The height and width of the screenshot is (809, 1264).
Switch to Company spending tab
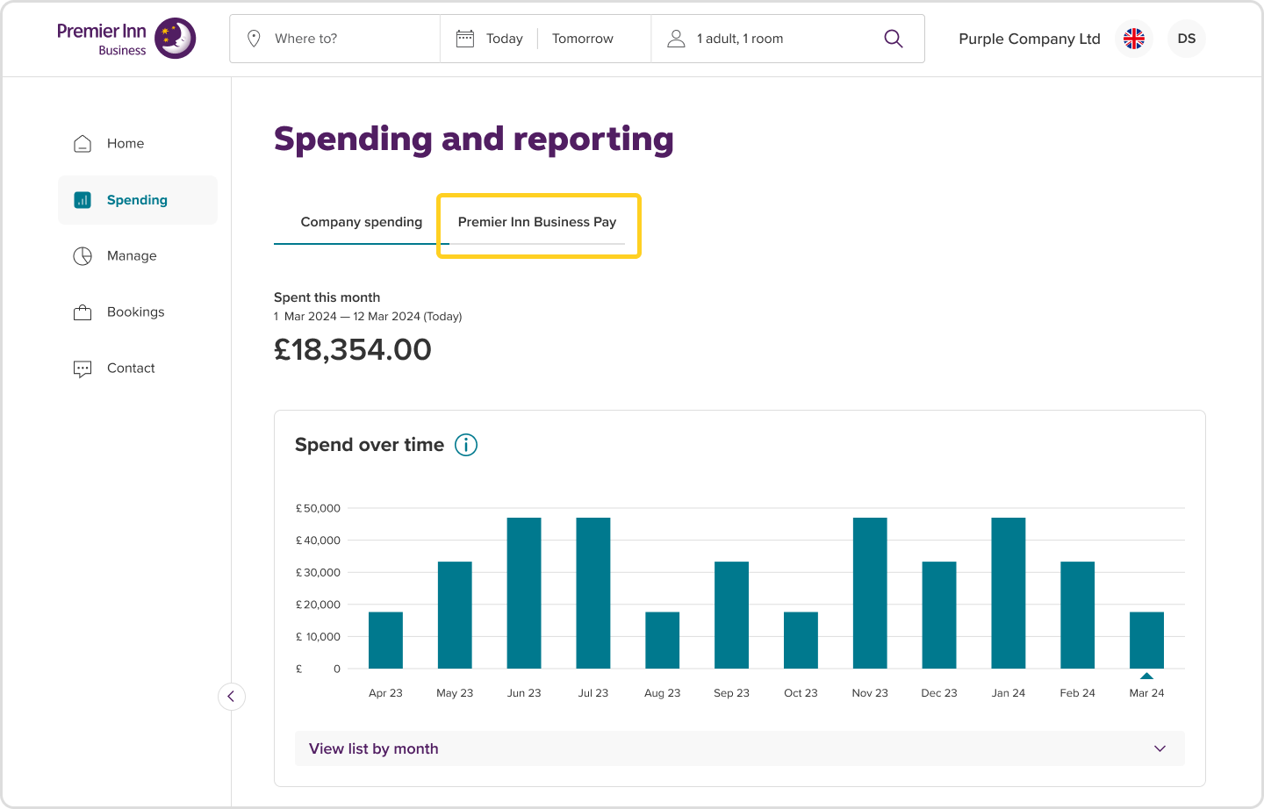point(362,222)
